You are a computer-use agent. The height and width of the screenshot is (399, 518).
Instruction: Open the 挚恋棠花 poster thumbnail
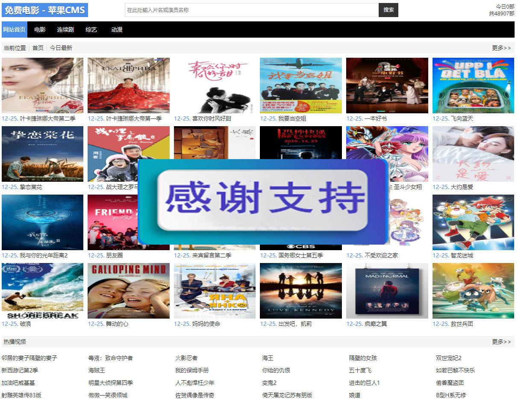[x=43, y=154]
